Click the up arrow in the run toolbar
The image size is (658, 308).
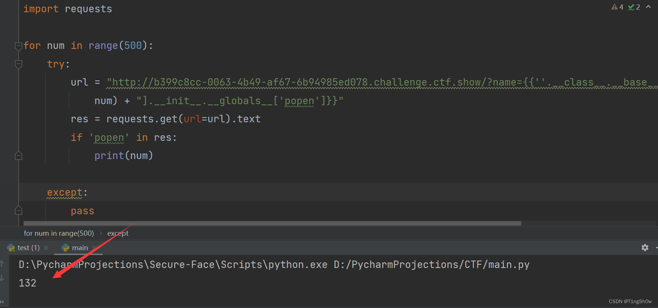pos(2,264)
